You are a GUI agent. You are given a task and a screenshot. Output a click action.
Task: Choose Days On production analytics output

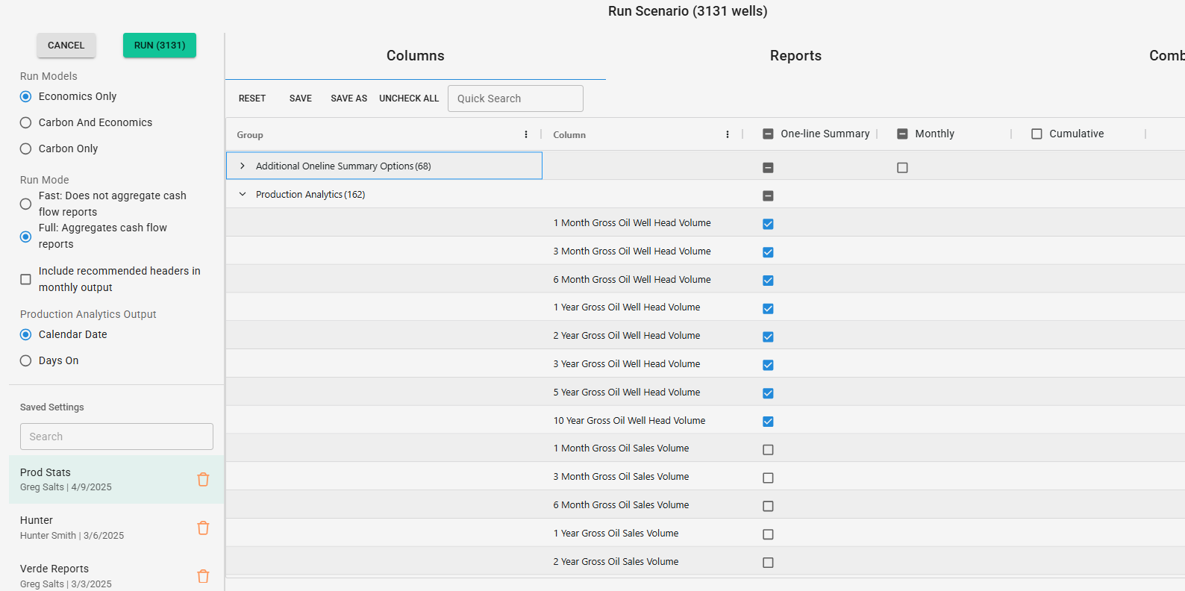tap(26, 360)
